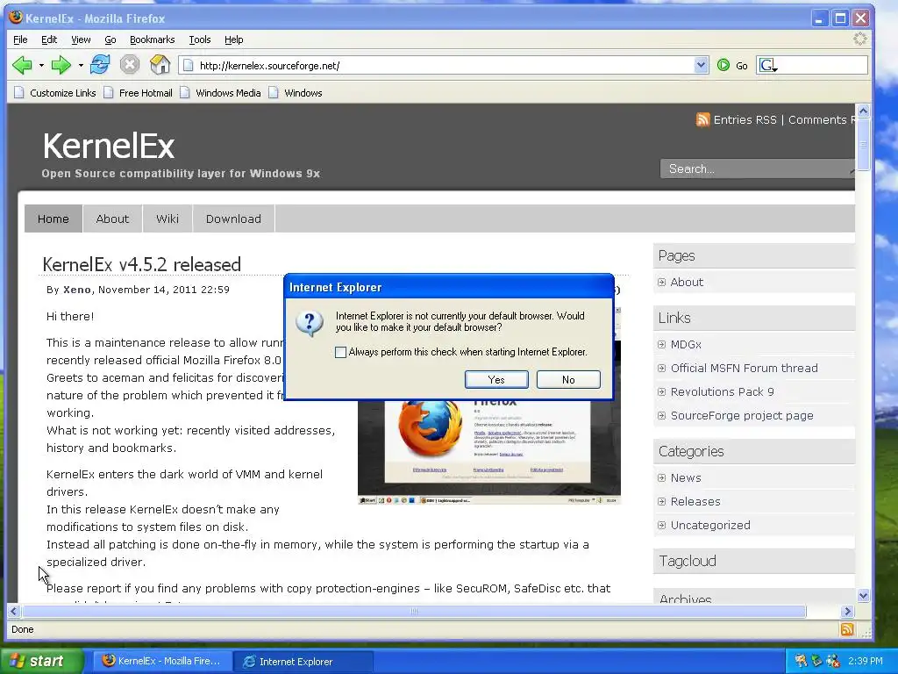Open the Back history dropdown arrow
The width and height of the screenshot is (898, 674).
click(x=41, y=65)
